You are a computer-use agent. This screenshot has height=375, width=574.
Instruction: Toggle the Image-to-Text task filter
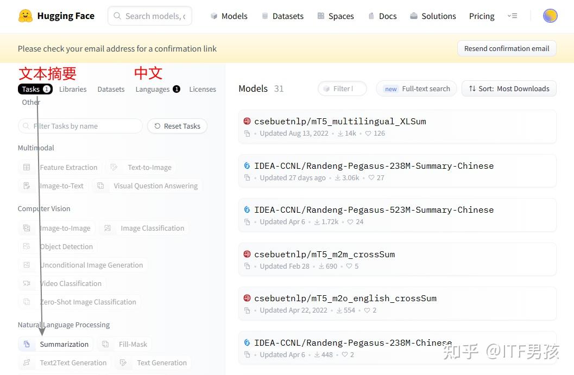pos(53,186)
